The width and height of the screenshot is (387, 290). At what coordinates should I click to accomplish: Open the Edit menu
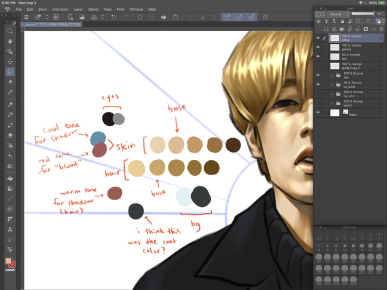click(x=30, y=9)
